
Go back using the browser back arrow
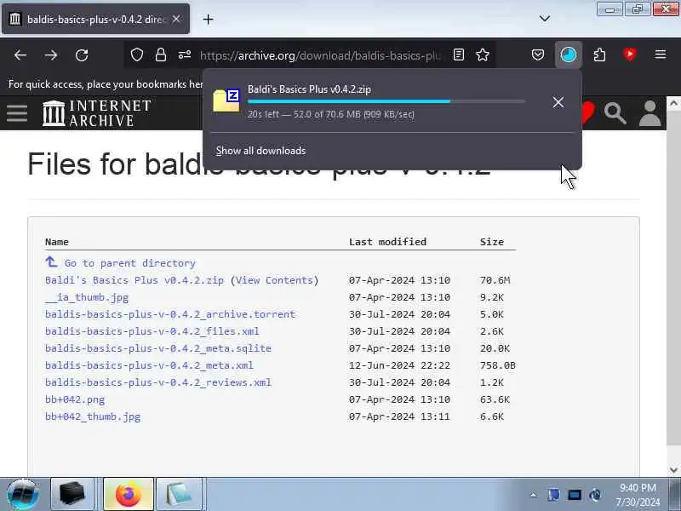point(20,55)
